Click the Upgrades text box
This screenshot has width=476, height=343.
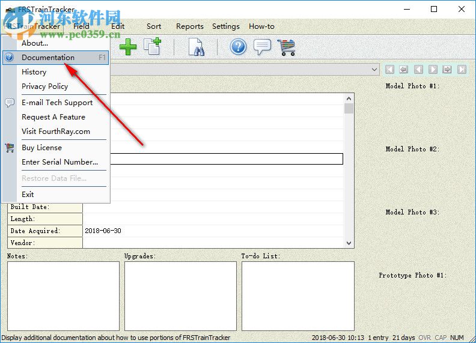tap(180, 296)
